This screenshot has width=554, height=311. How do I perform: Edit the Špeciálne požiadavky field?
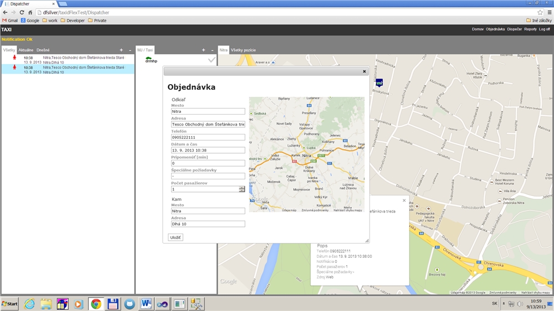[208, 176]
